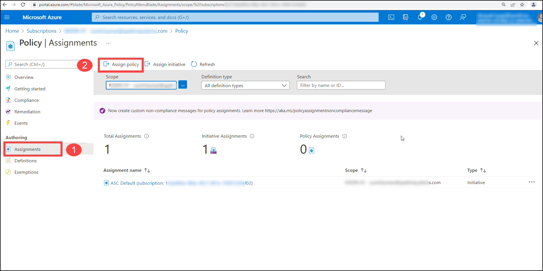
Task: Click browser back arrow
Action: coord(5,5)
